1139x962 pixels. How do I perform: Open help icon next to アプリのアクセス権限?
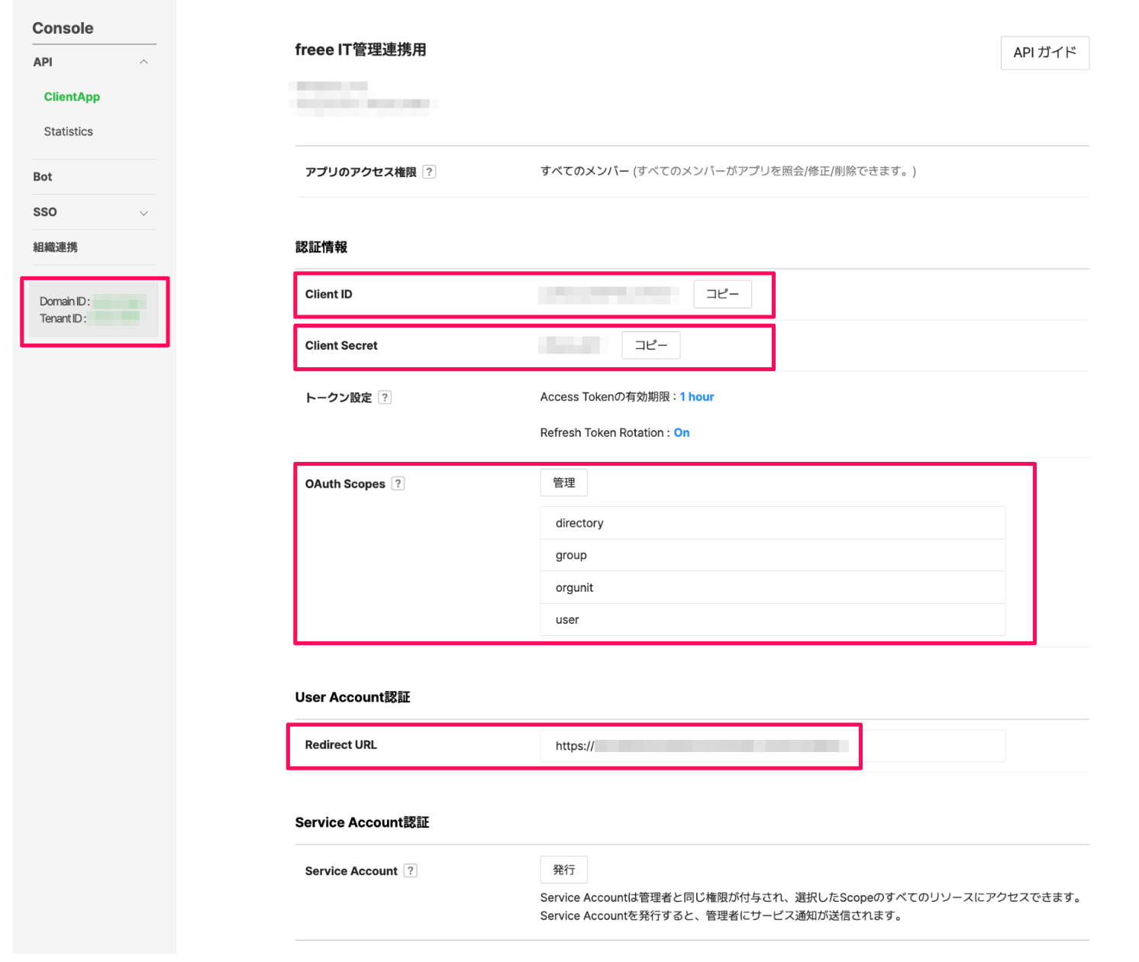(429, 172)
